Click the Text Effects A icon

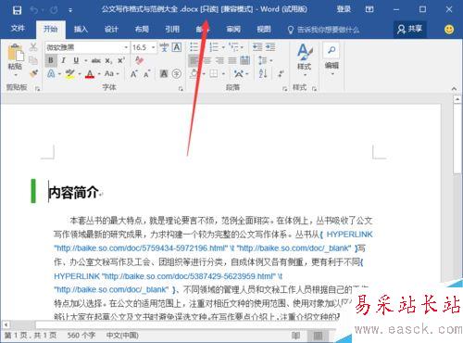tap(51, 73)
